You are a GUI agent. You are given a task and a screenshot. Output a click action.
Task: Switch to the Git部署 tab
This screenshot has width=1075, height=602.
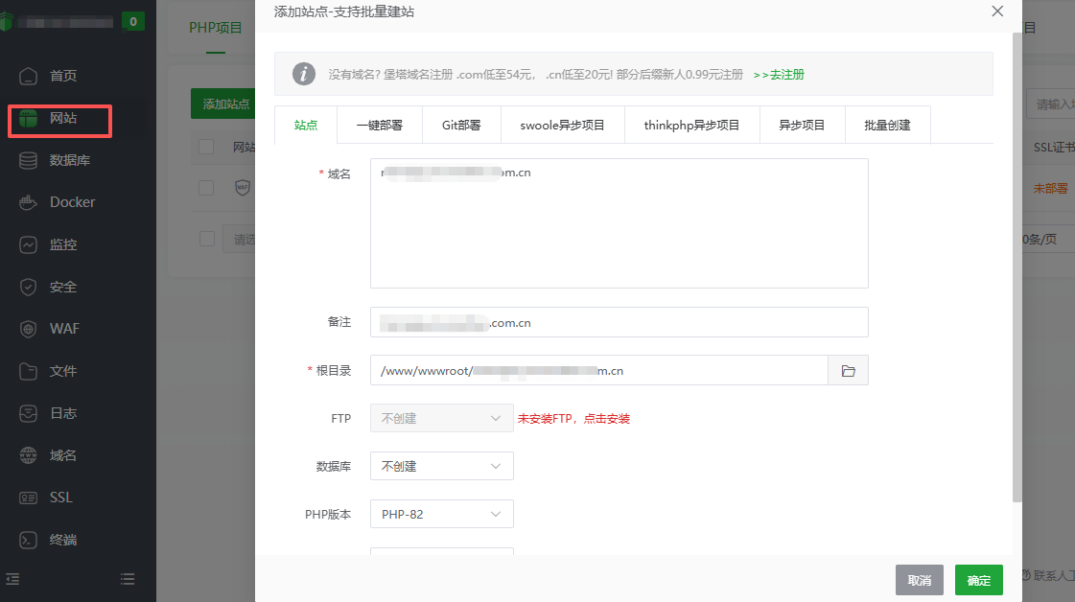(461, 125)
